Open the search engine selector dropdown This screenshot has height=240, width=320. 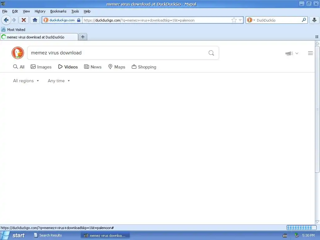tap(251, 20)
